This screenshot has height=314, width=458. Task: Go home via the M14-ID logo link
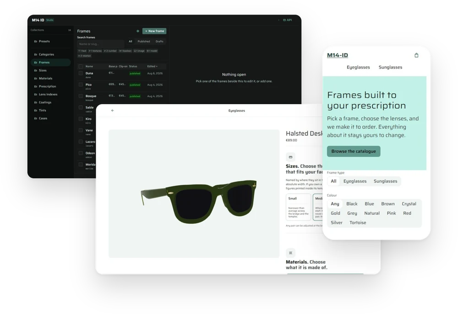coord(338,55)
